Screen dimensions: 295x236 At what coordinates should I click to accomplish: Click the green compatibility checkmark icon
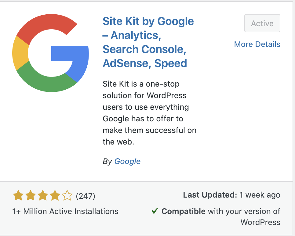(x=155, y=211)
